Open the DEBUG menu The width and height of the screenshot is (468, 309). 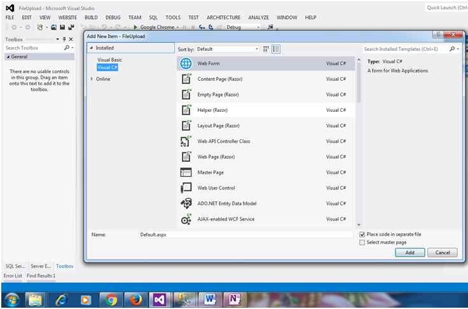pos(113,18)
